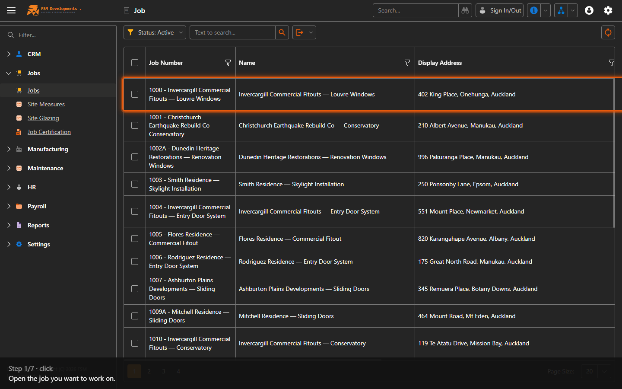Open the Jobs link in sidebar

[x=33, y=90]
